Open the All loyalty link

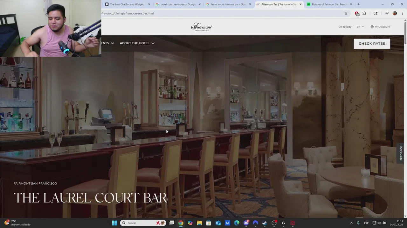[345, 27]
